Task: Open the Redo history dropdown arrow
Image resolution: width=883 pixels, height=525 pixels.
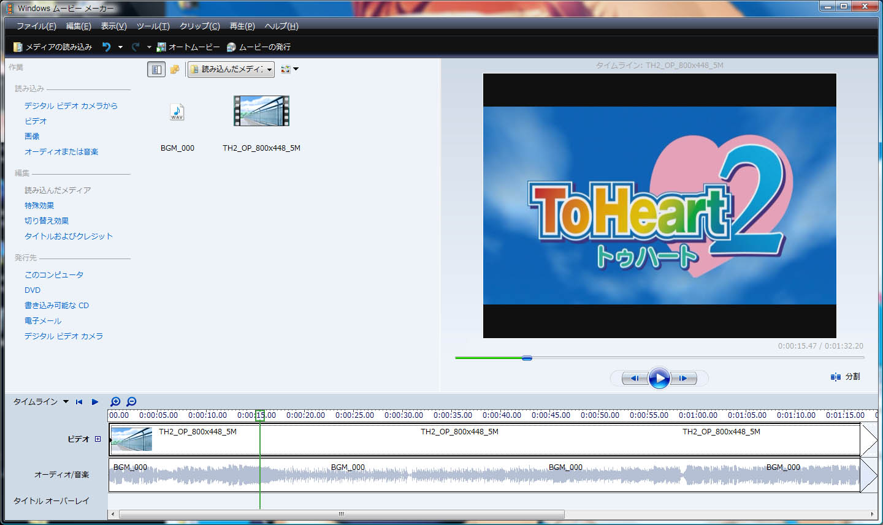Action: 149,47
